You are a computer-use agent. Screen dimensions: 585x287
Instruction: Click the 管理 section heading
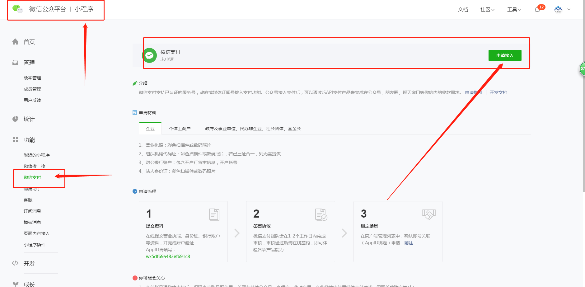point(29,63)
